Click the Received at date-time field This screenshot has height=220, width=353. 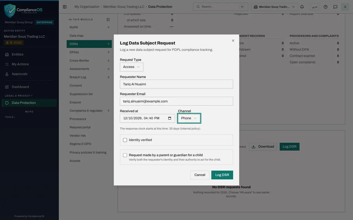(148, 118)
